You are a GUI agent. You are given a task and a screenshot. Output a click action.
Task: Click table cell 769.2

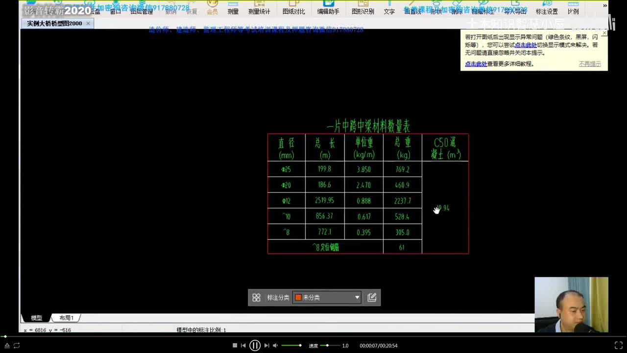402,169
